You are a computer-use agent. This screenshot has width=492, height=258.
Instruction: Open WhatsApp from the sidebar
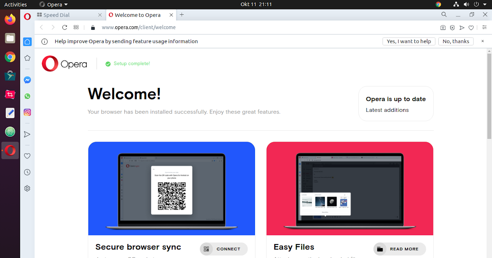coord(27,96)
